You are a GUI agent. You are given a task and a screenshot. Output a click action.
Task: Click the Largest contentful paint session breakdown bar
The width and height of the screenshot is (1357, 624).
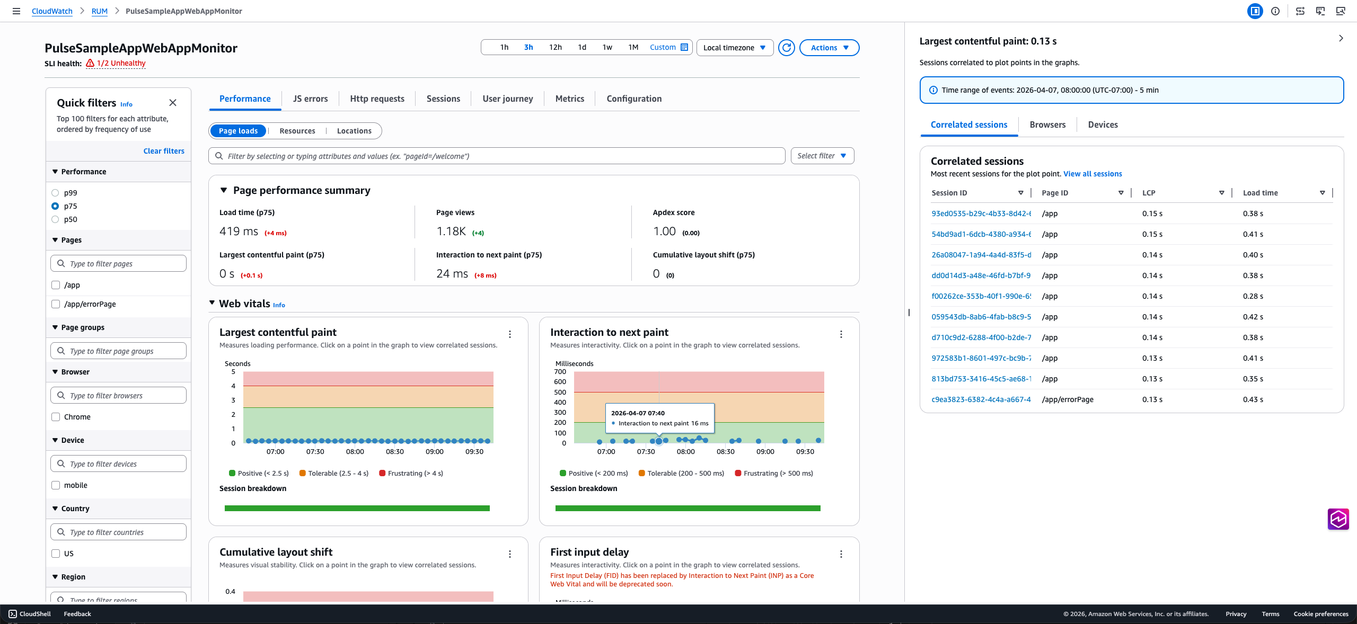(x=357, y=508)
